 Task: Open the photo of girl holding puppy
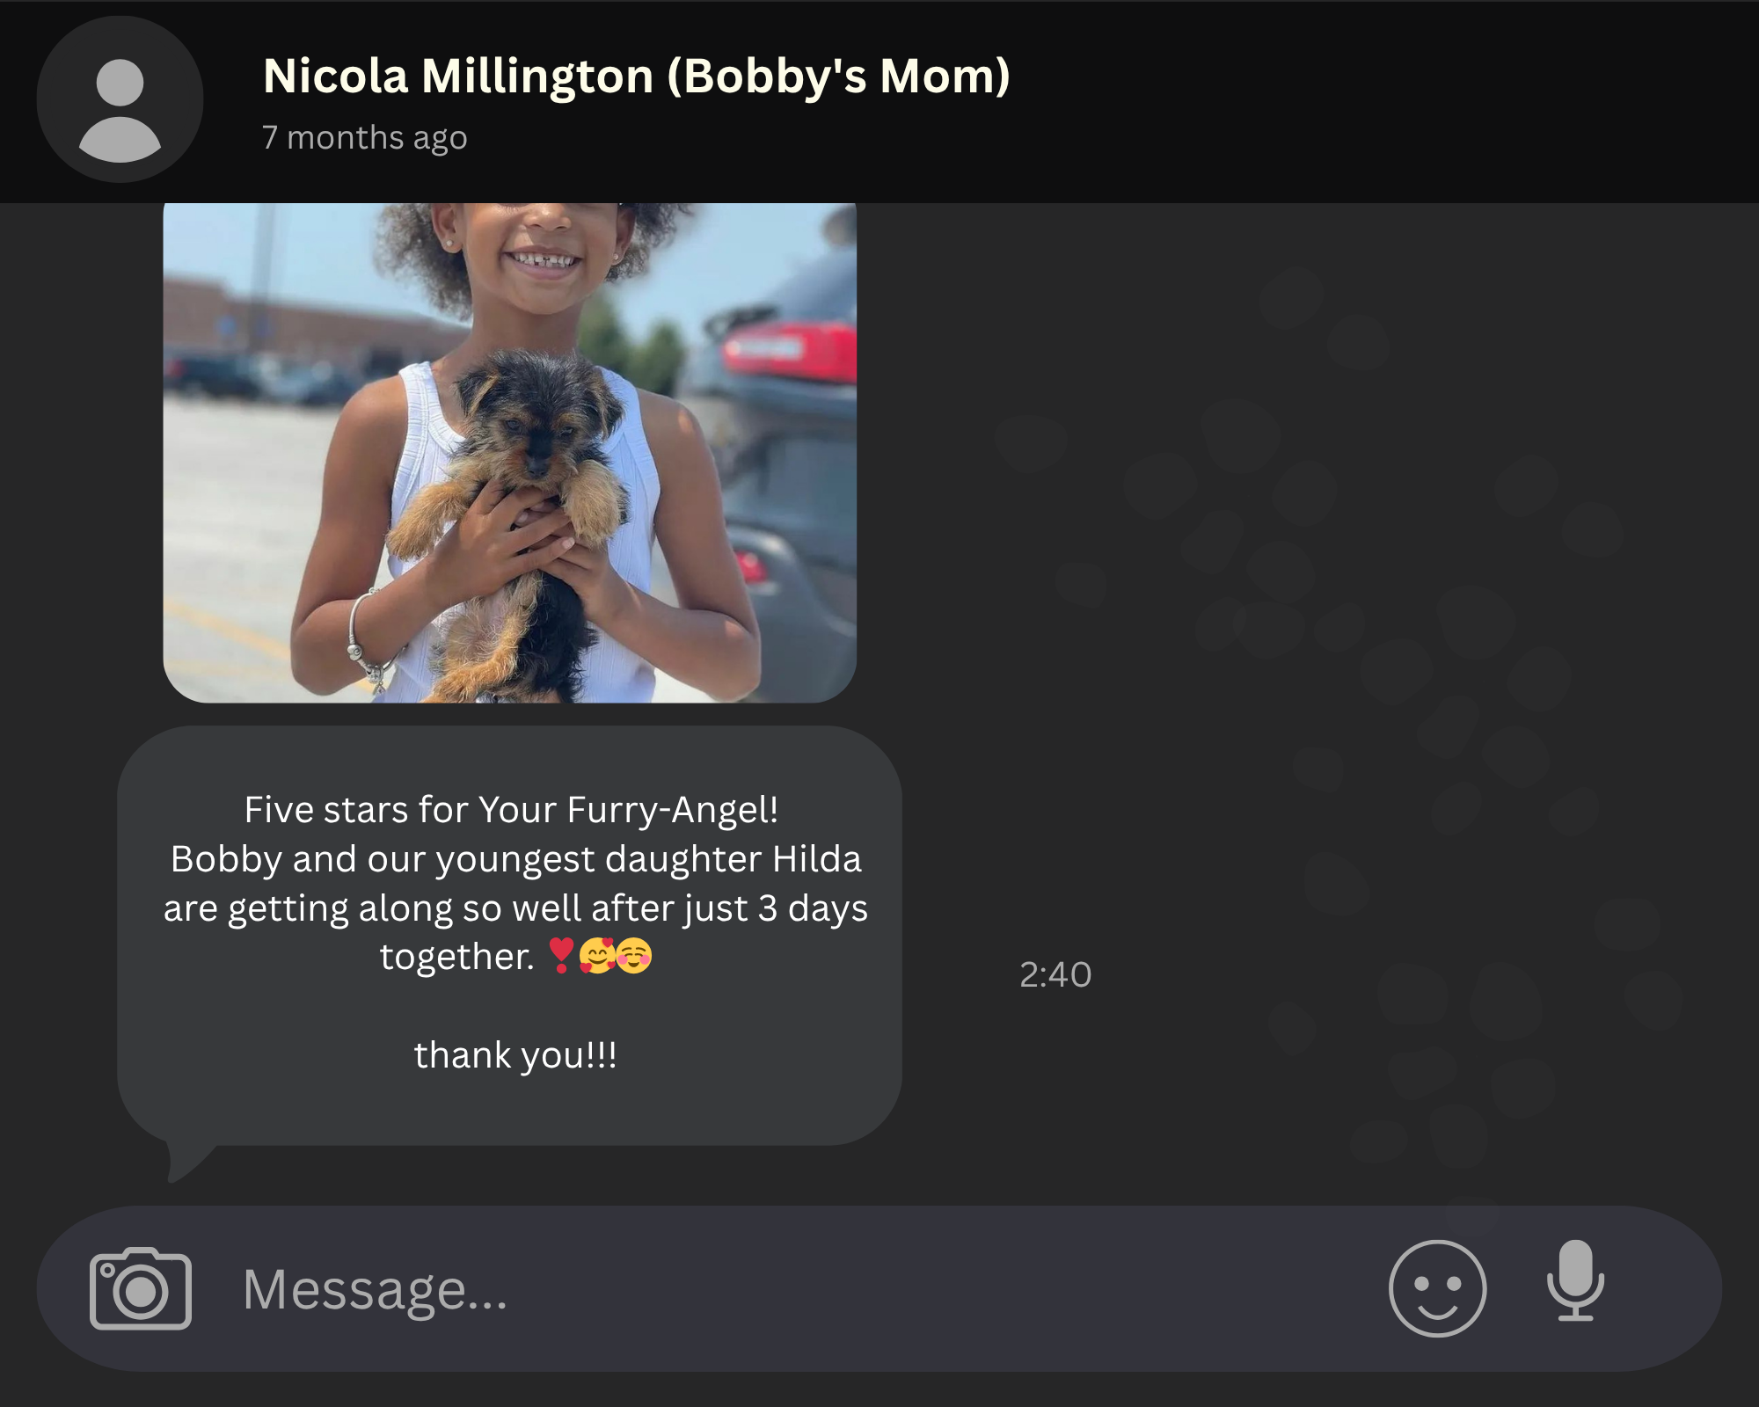pos(510,453)
